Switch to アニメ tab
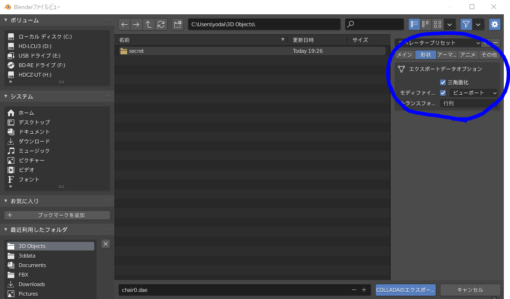The width and height of the screenshot is (510, 299). (x=468, y=55)
